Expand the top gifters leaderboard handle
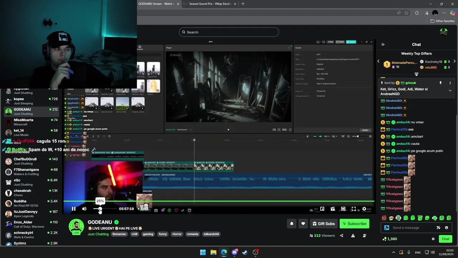Image resolution: width=458 pixels, height=258 pixels. [416, 74]
